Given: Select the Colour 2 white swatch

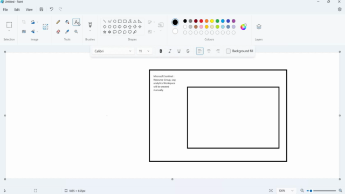Looking at the screenshot, I should [175, 31].
